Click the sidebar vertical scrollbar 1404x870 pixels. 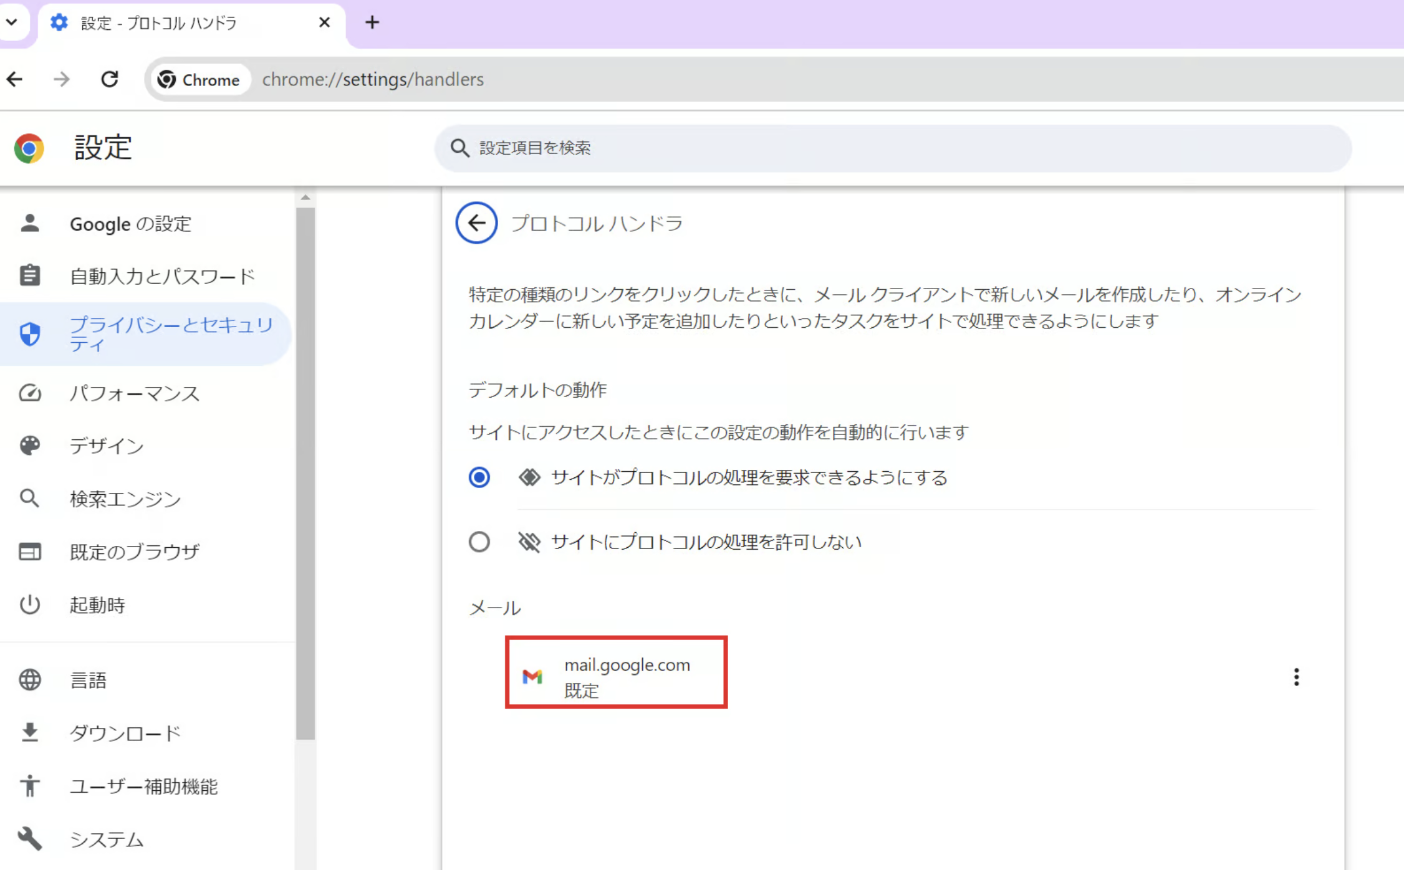305,474
